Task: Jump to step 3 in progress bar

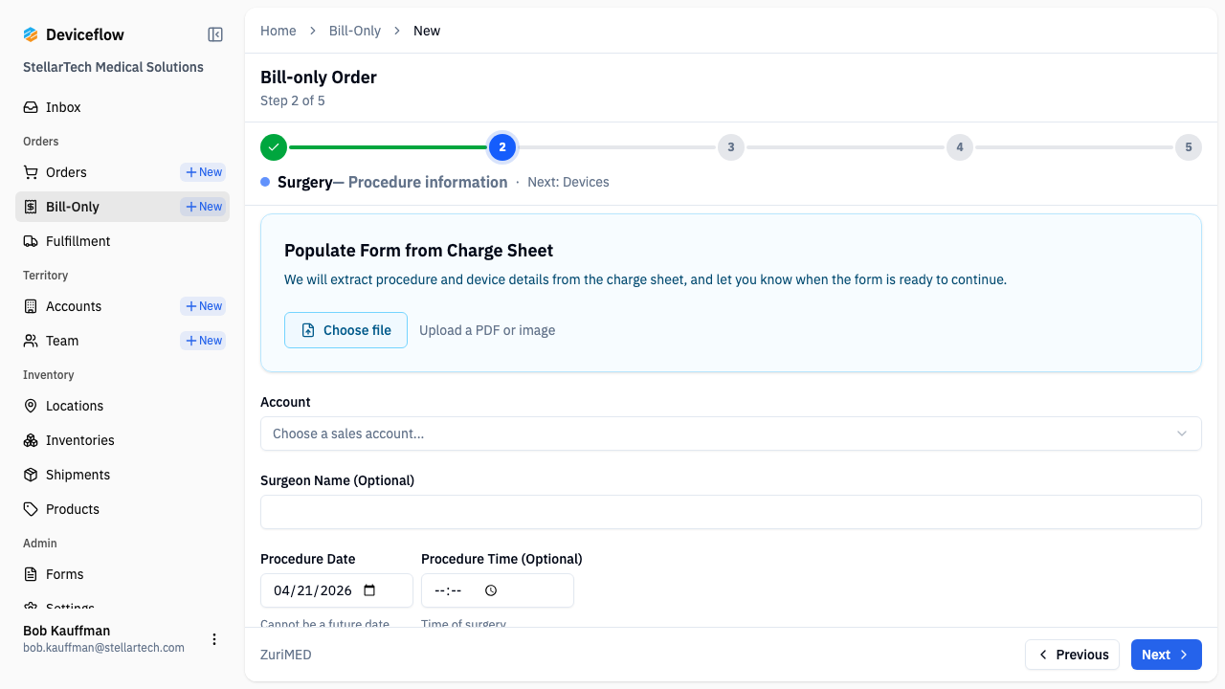Action: (730, 147)
